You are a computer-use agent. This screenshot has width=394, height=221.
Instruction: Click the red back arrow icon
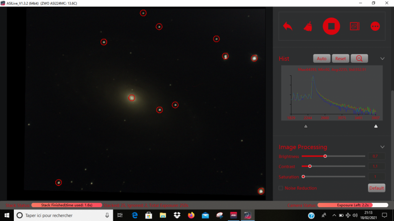tap(288, 26)
